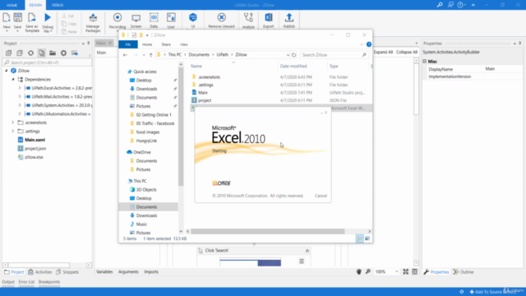The height and width of the screenshot is (296, 526).
Task: Collapse the Click 'Search' activity
Action: pyautogui.click(x=307, y=251)
